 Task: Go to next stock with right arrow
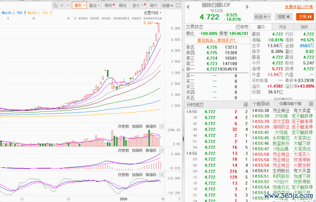click(247, 7)
